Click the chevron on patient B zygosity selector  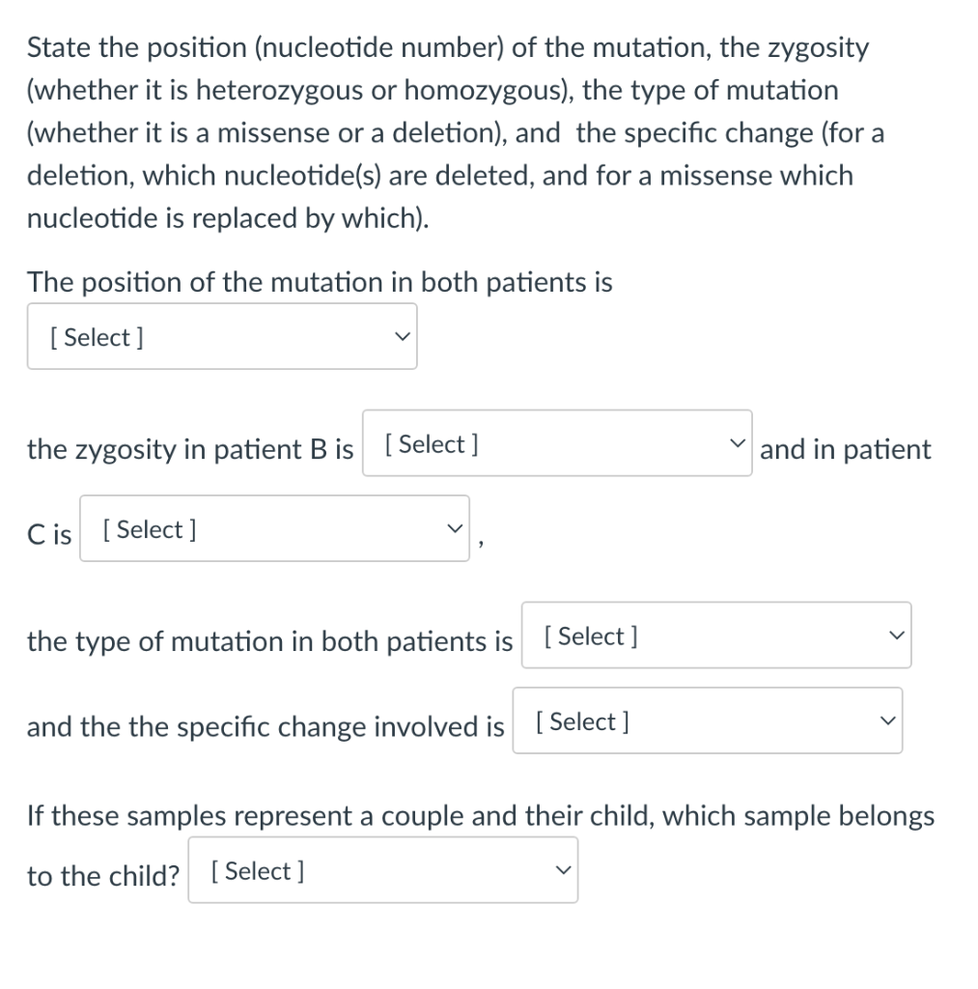(x=738, y=443)
